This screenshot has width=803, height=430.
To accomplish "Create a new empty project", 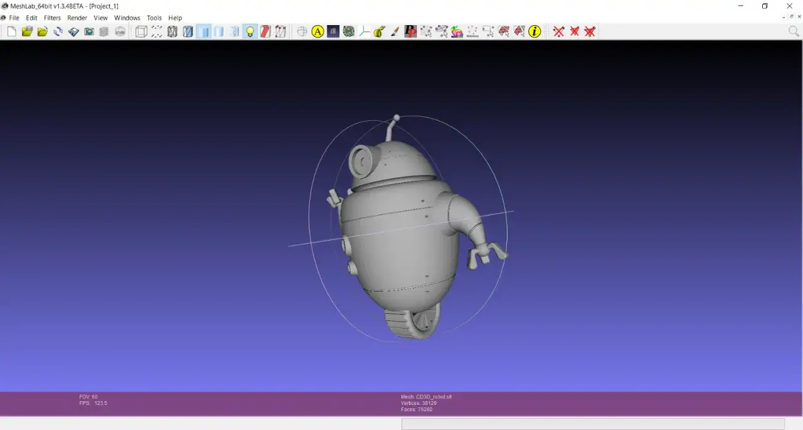I will coord(12,31).
